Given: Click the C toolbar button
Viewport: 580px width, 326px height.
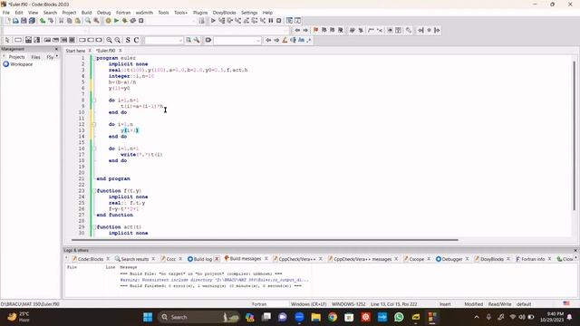Looking at the screenshot, I should click(136, 40).
